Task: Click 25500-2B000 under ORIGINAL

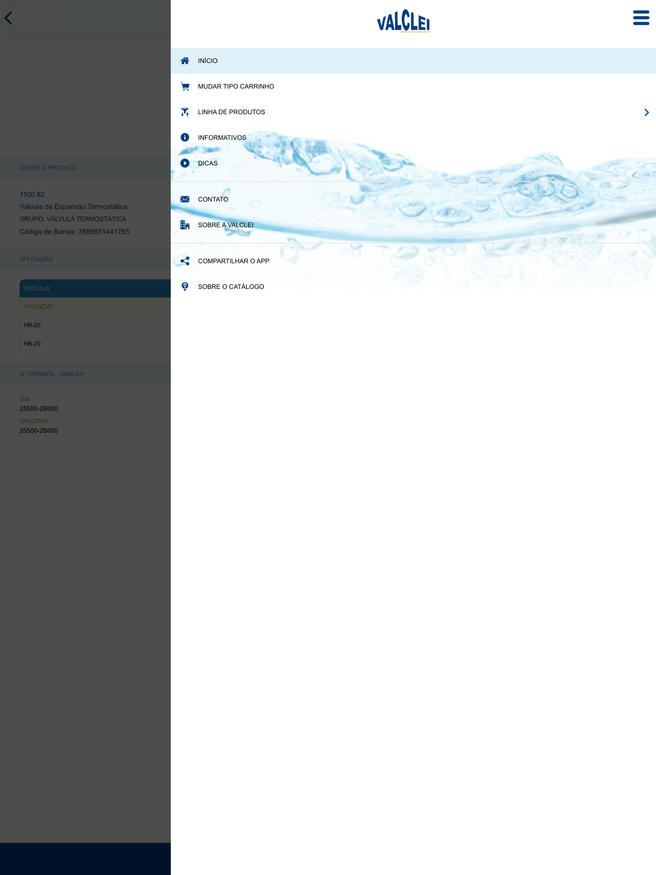Action: [39, 430]
